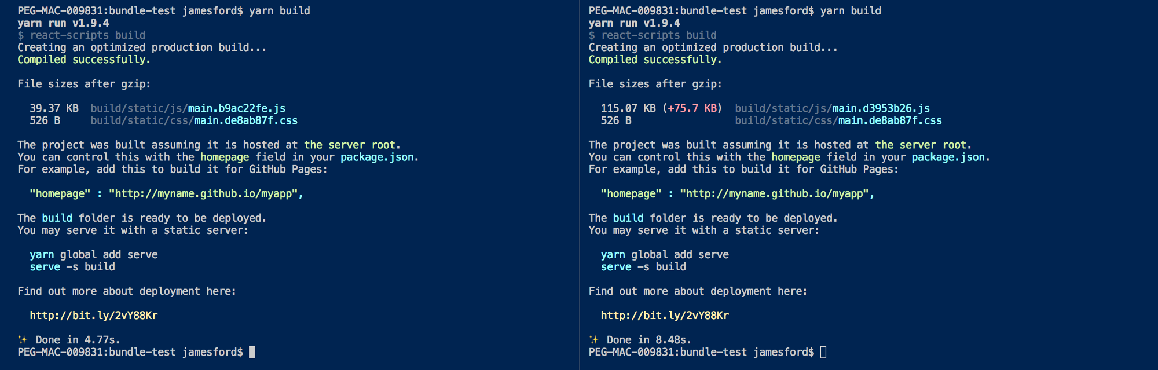This screenshot has height=370, width=1158.
Task: Click 'yarn global add serve' in right pane
Action: (665, 255)
